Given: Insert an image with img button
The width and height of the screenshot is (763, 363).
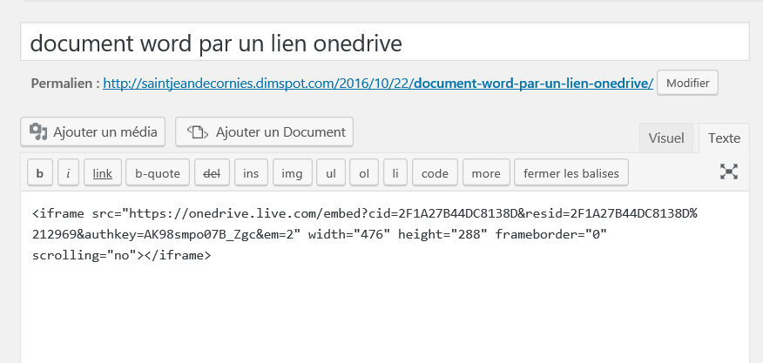Looking at the screenshot, I should click(x=292, y=173).
